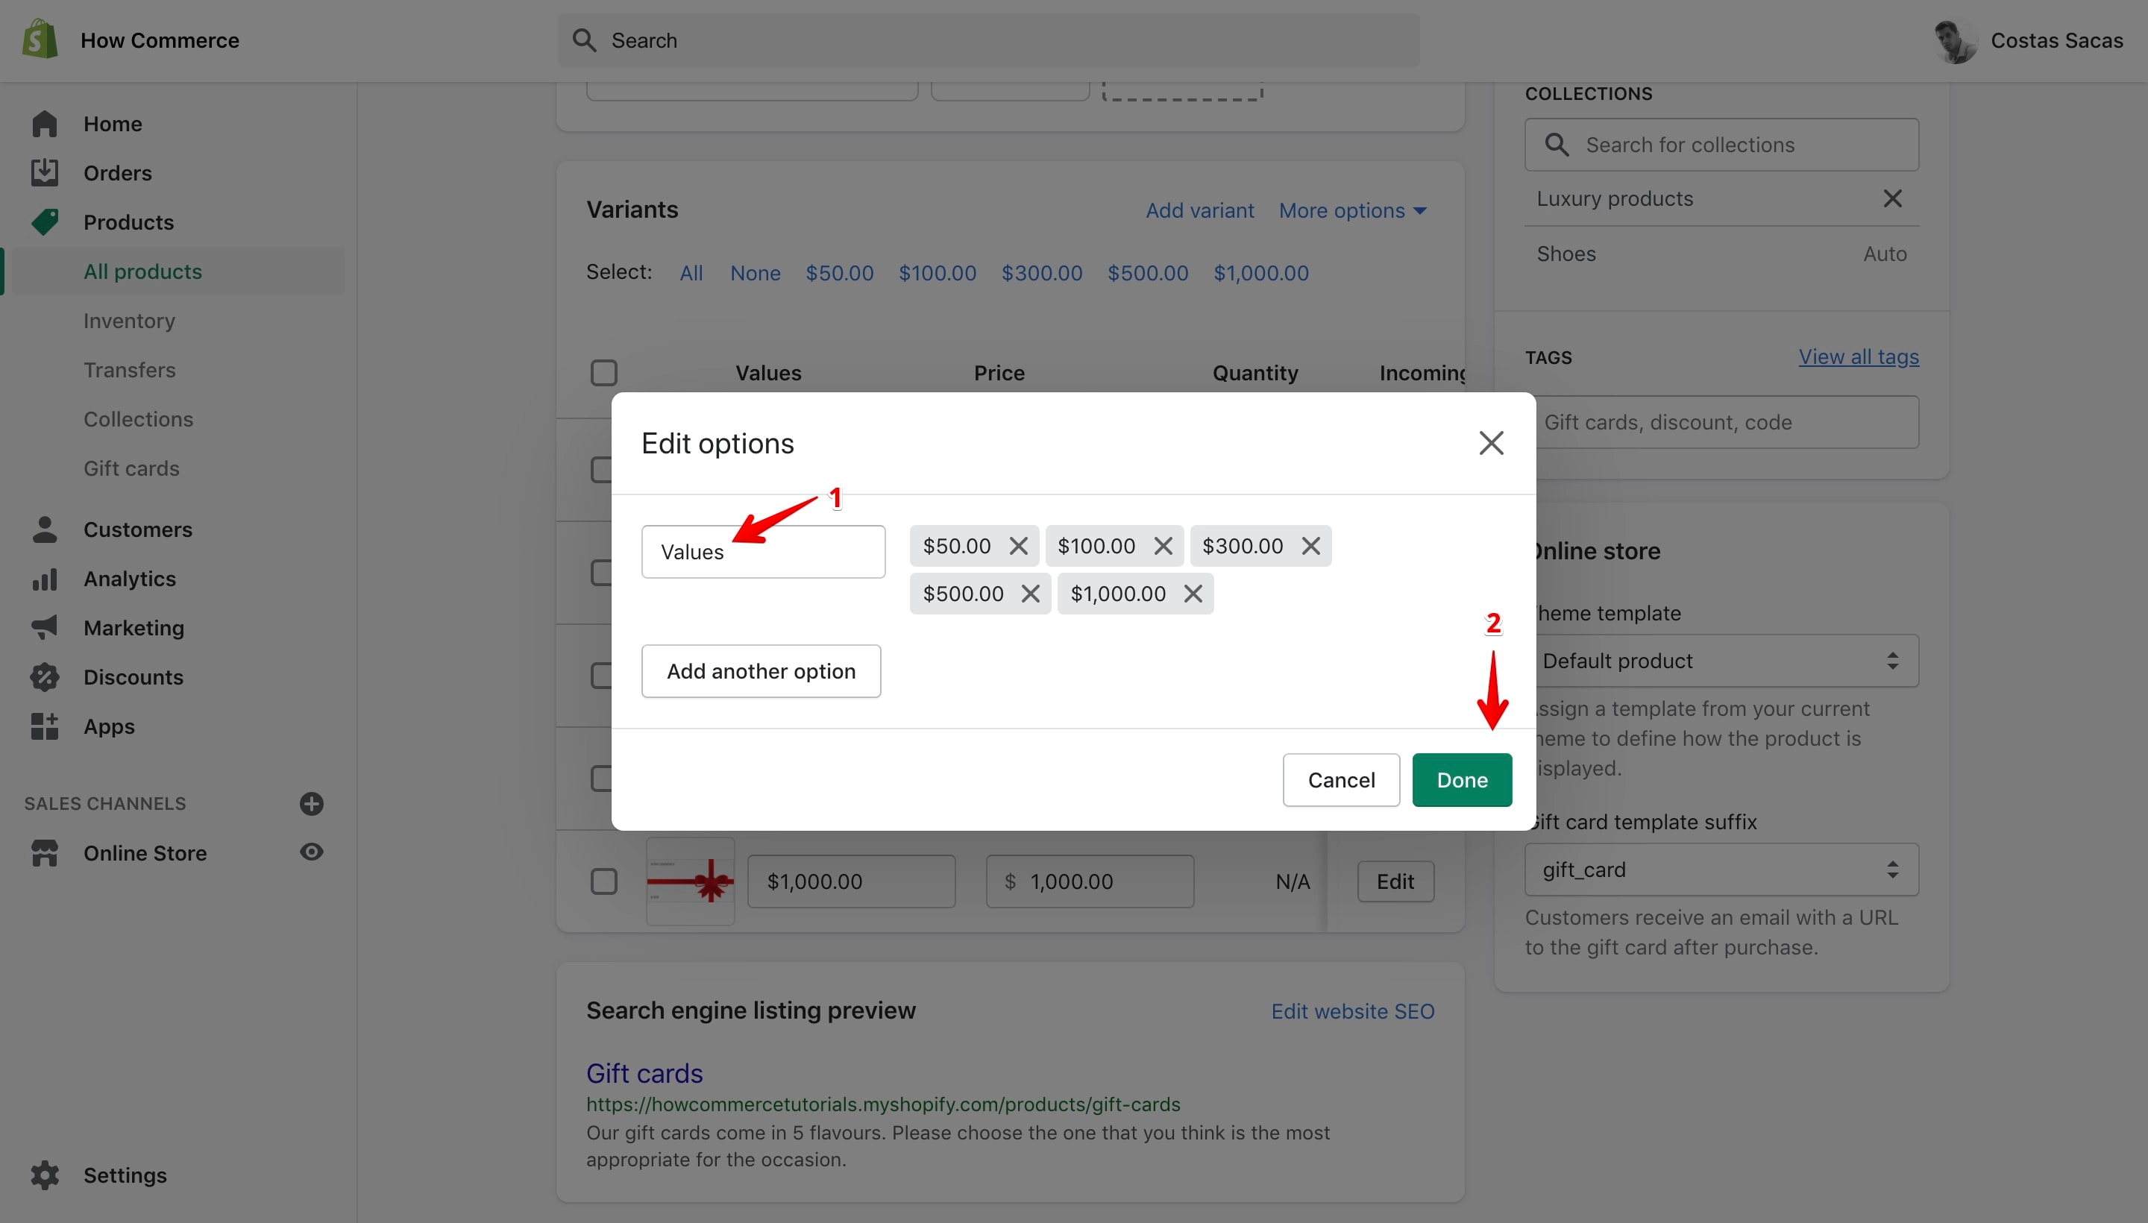Remove the $50.00 value tag
Screen dimensions: 2148x1223
tap(1018, 546)
